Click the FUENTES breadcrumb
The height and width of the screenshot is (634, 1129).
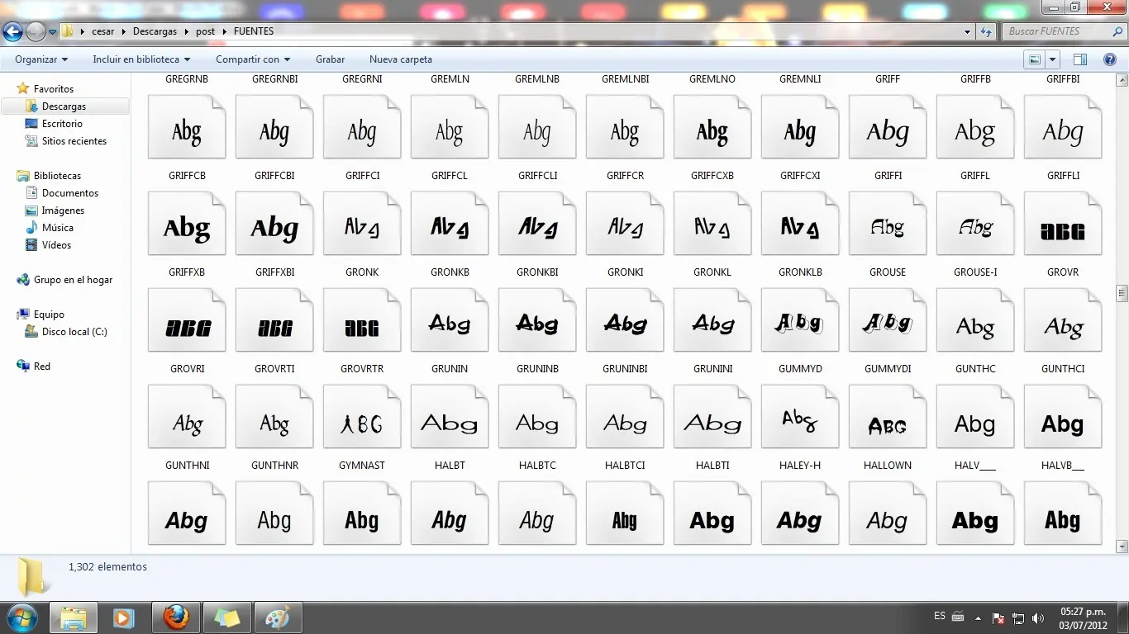[x=254, y=31]
